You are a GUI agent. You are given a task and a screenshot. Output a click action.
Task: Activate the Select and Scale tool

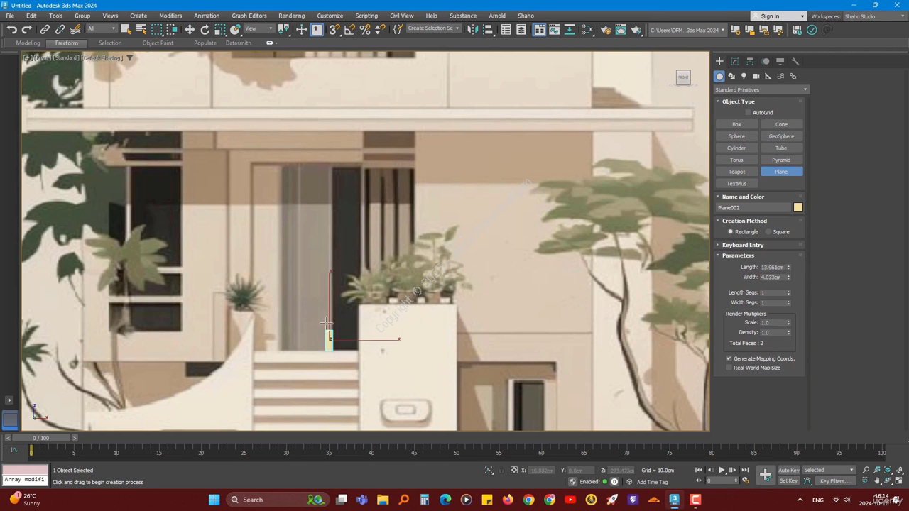(x=220, y=30)
